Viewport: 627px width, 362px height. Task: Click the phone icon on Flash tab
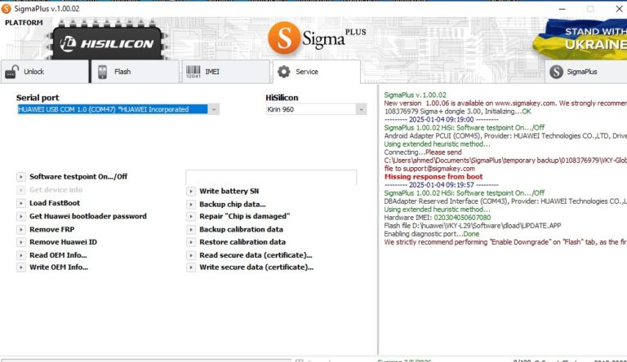[x=102, y=72]
